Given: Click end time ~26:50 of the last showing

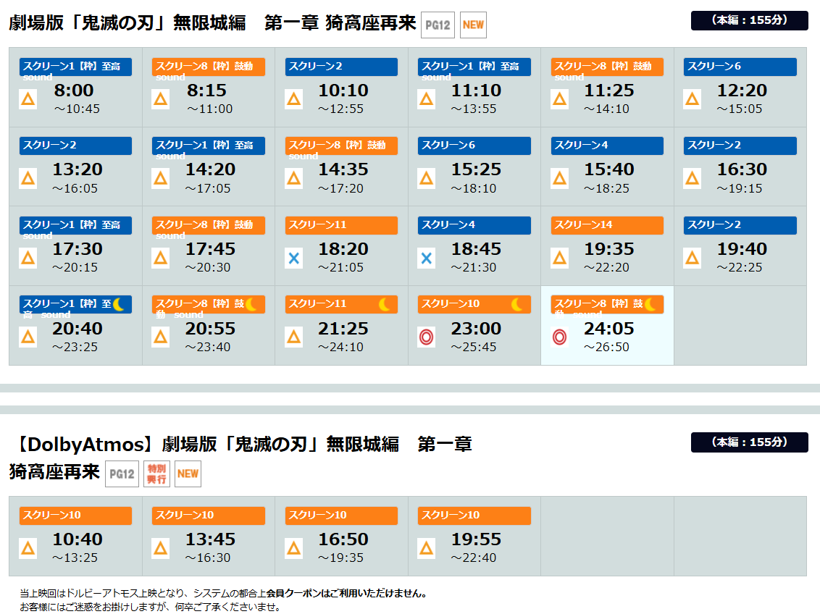Looking at the screenshot, I should coord(606,347).
